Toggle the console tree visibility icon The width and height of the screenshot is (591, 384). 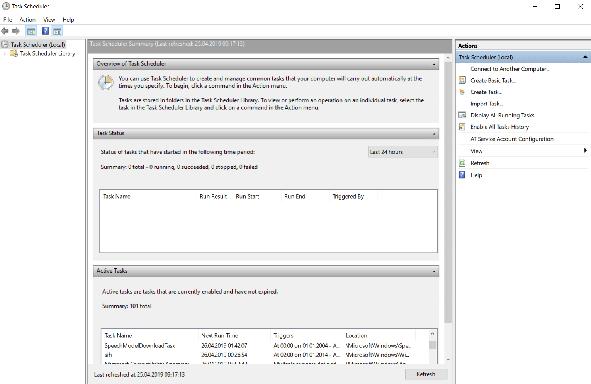pyautogui.click(x=31, y=31)
